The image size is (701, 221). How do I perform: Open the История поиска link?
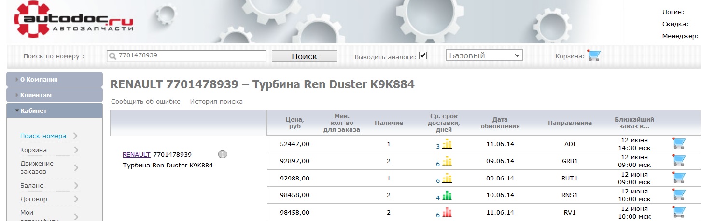click(216, 102)
